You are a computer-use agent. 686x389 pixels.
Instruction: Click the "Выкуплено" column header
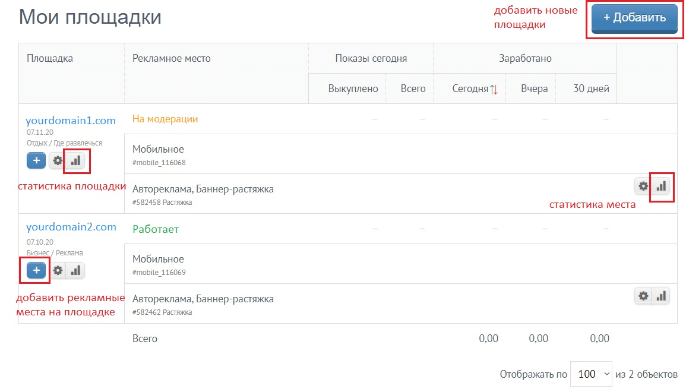pos(353,89)
